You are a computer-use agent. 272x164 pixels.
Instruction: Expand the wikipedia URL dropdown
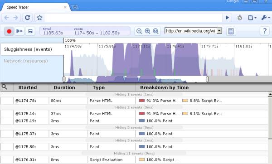[x=219, y=31]
